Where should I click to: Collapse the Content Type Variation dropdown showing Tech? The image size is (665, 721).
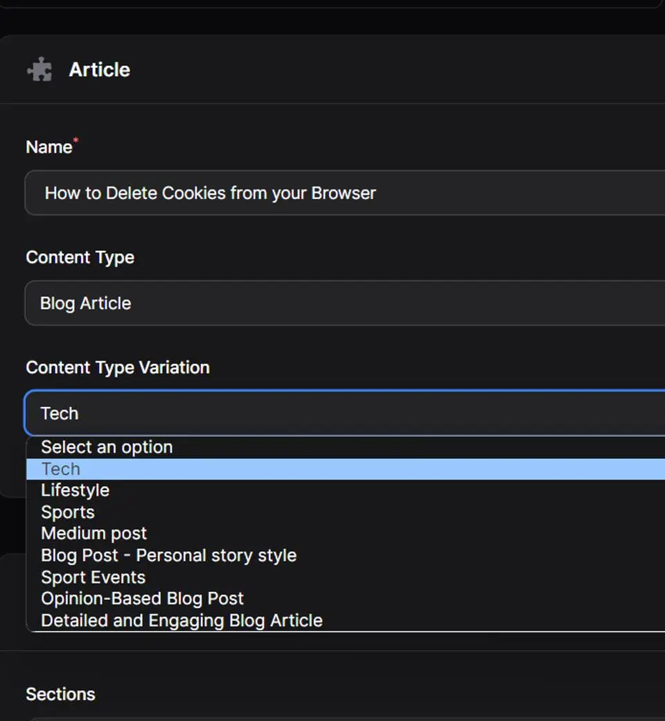point(346,413)
